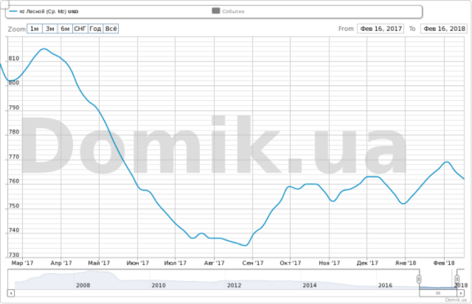Click the 2010 label in navigator
The image size is (472, 304).
(159, 286)
